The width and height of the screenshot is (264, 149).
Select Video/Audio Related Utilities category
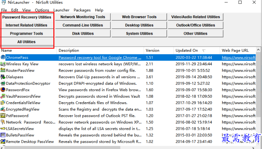pos(196,17)
